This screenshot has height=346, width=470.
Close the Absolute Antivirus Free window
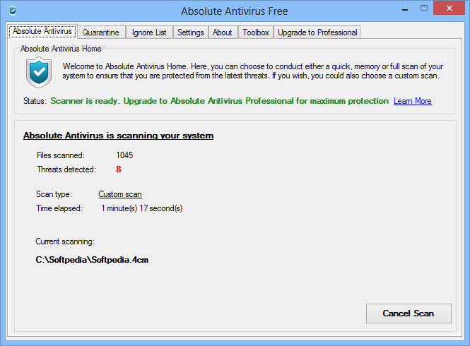449,8
